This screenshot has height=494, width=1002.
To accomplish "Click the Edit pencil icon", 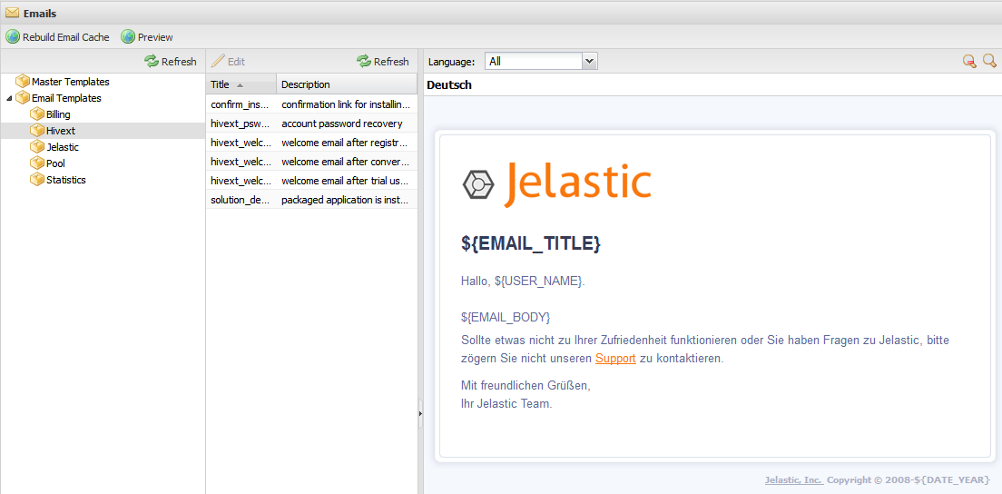I will point(218,62).
